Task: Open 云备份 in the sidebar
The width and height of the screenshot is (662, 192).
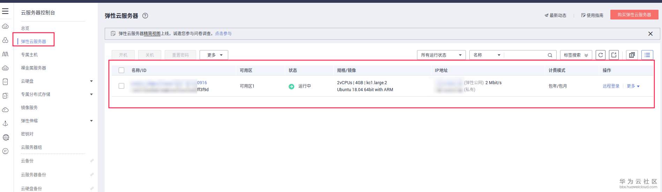Action: [x=27, y=161]
